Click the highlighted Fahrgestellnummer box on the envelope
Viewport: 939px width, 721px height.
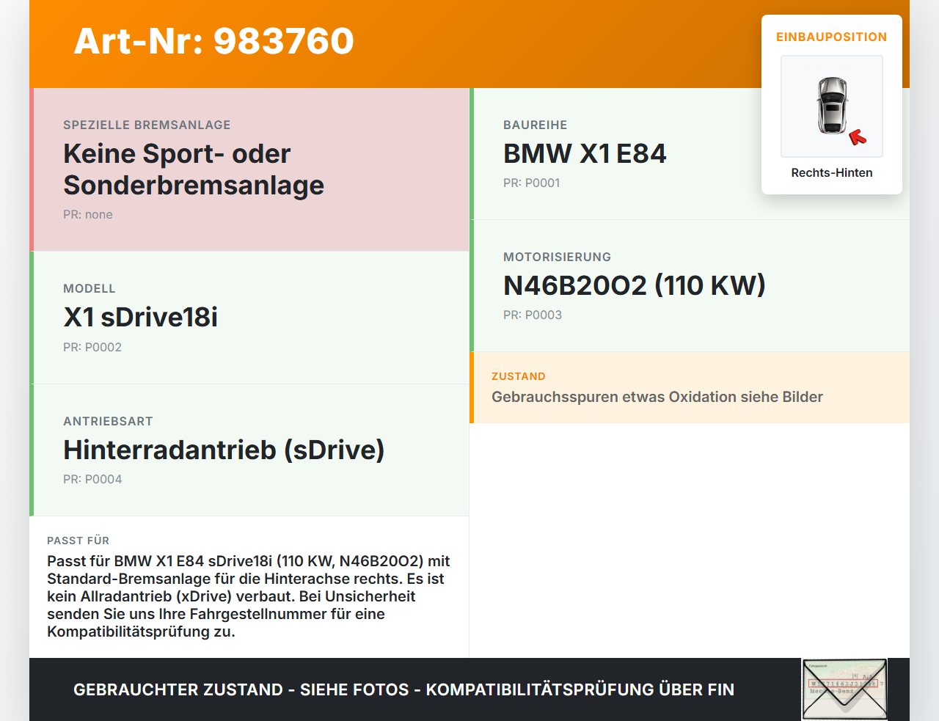click(x=844, y=682)
